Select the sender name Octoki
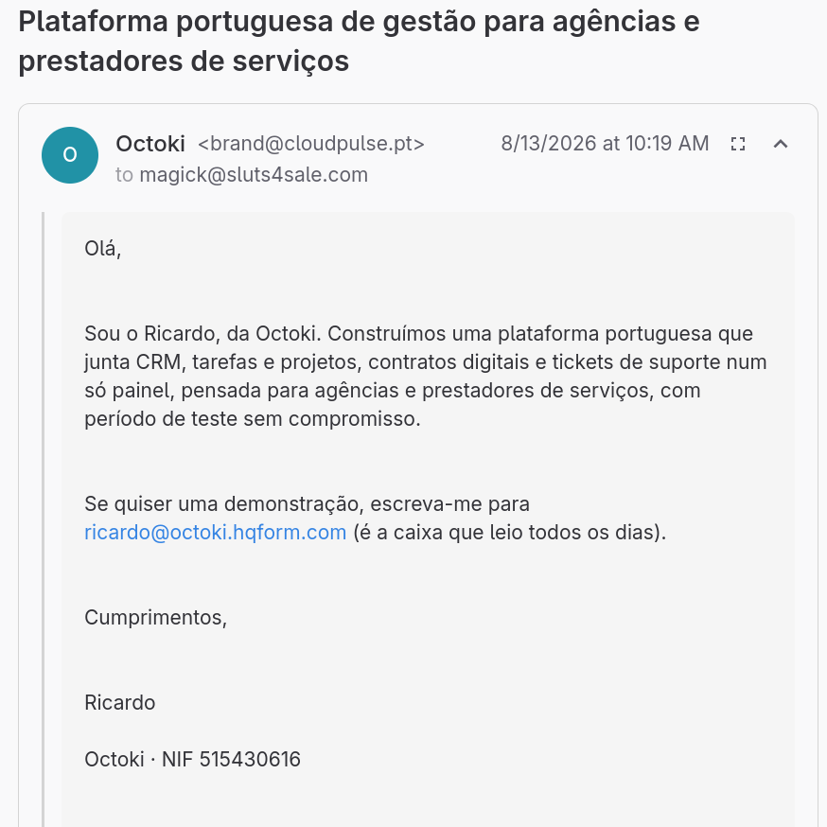The height and width of the screenshot is (827, 827). tap(150, 144)
